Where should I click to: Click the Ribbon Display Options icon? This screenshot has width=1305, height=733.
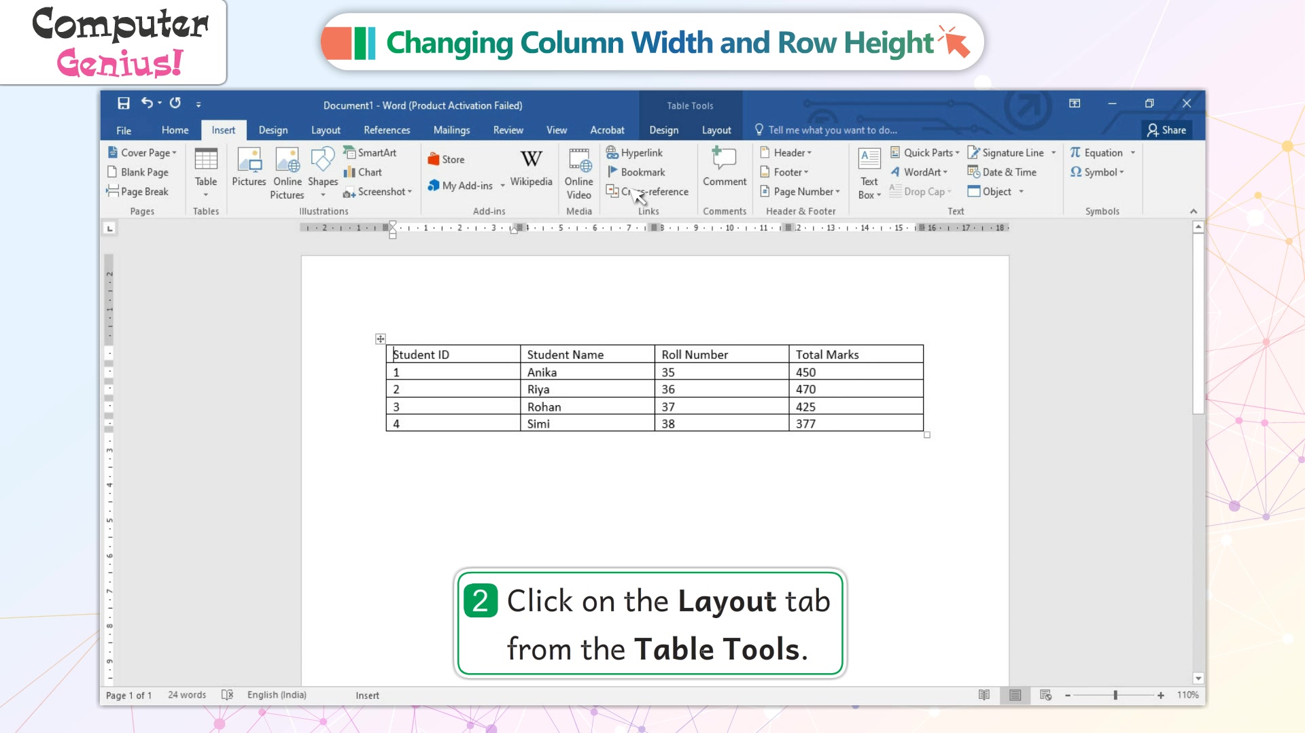coord(1075,103)
